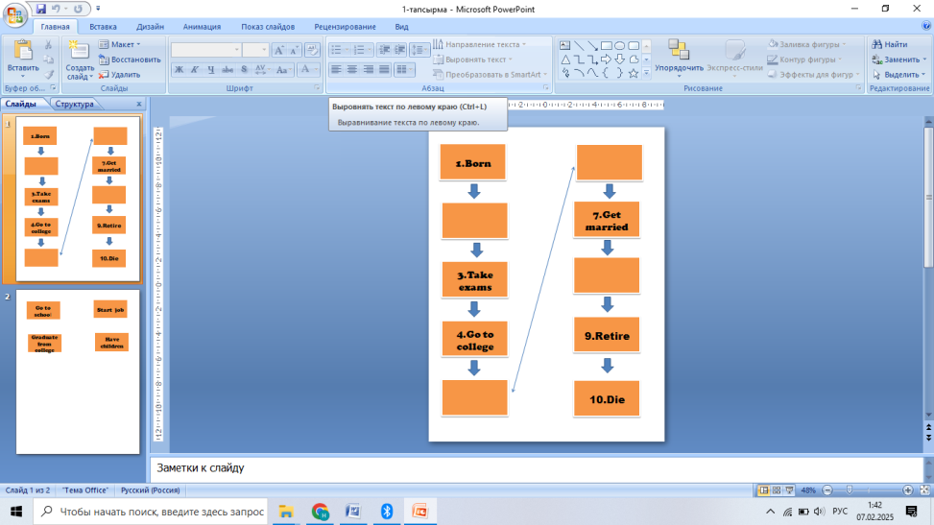Toggle bold (Ж) formatting
This screenshot has height=525, width=934.
coord(179,69)
